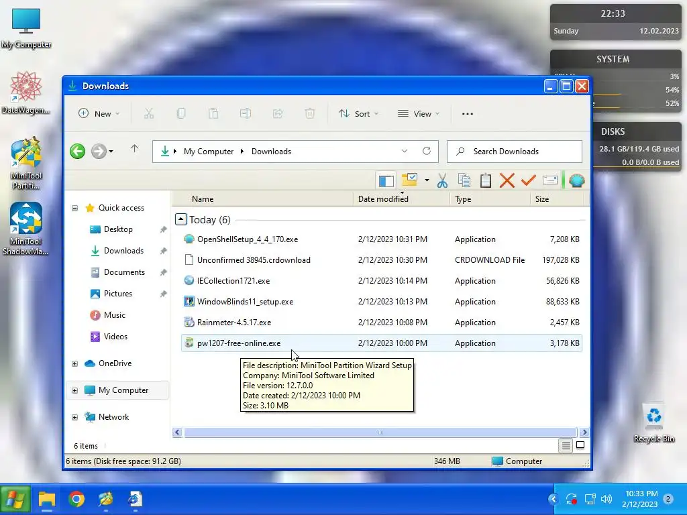687x515 pixels.
Task: Click the Paste clipboard icon in the command bar
Action: (x=213, y=114)
